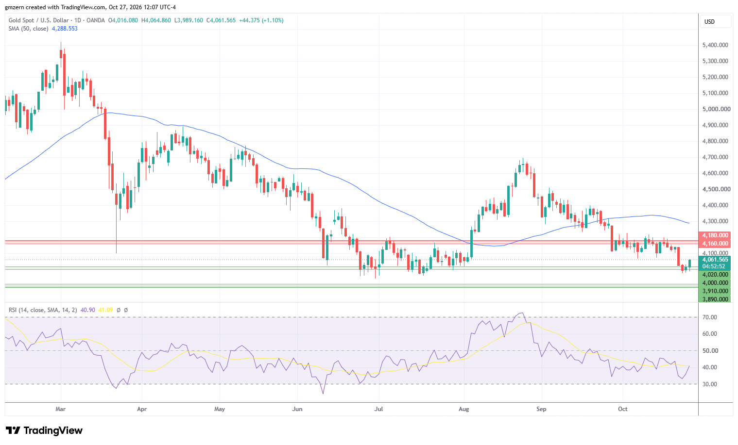Click the Sep label on the time axis
The image size is (738, 445).
pos(541,409)
